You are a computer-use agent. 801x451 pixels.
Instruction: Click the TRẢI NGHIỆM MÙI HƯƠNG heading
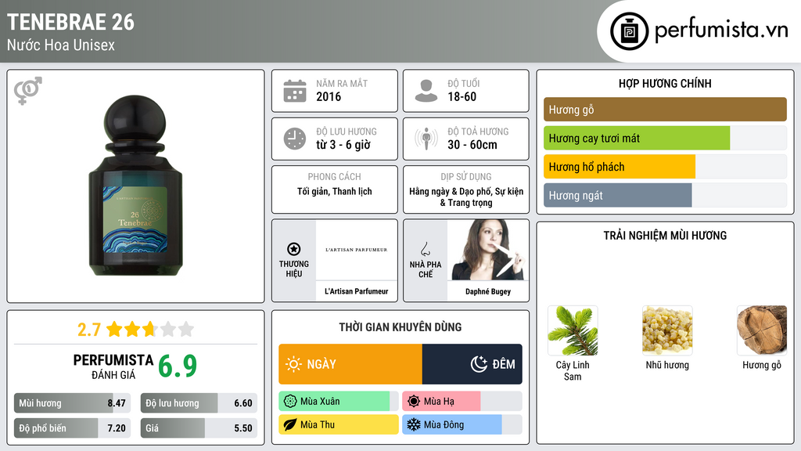[665, 236]
